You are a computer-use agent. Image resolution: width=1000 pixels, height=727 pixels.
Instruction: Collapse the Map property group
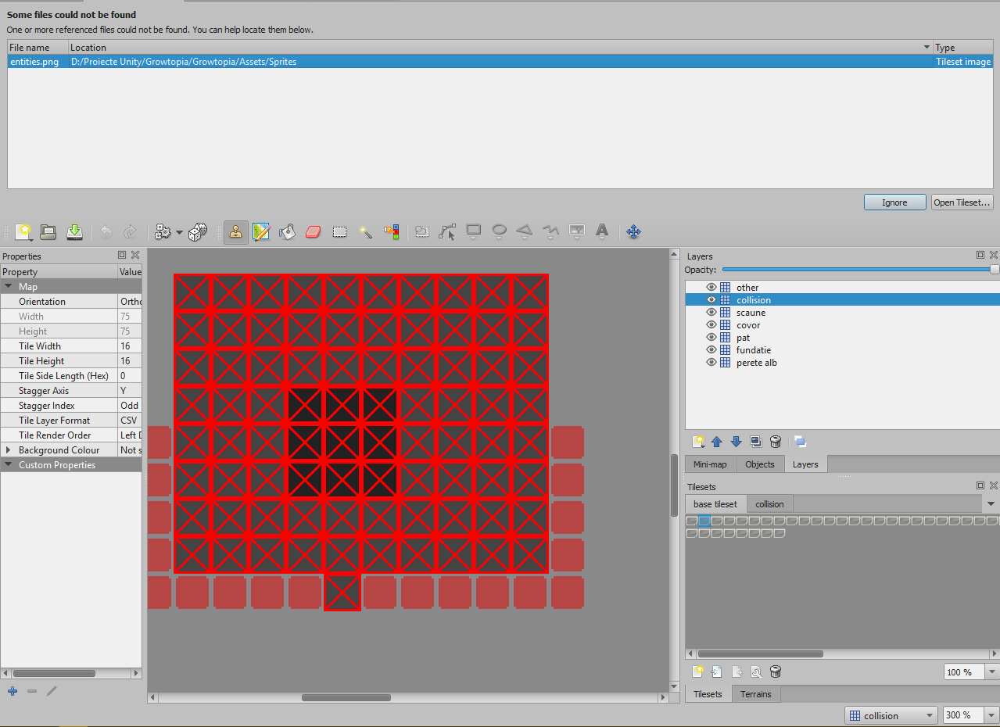(x=9, y=287)
